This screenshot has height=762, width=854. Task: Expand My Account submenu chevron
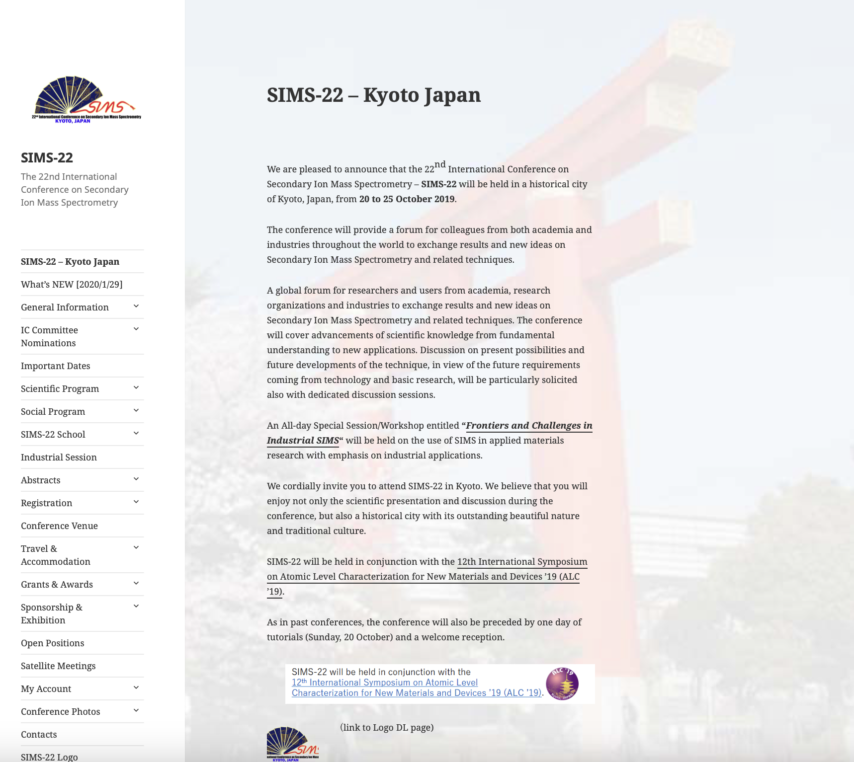[x=136, y=688]
